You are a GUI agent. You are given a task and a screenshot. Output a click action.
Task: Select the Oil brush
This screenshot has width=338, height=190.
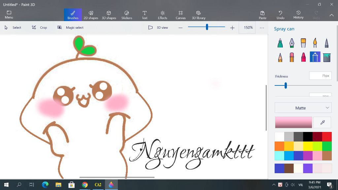tap(303, 43)
